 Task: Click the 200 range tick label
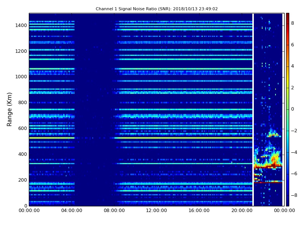coord(22,180)
